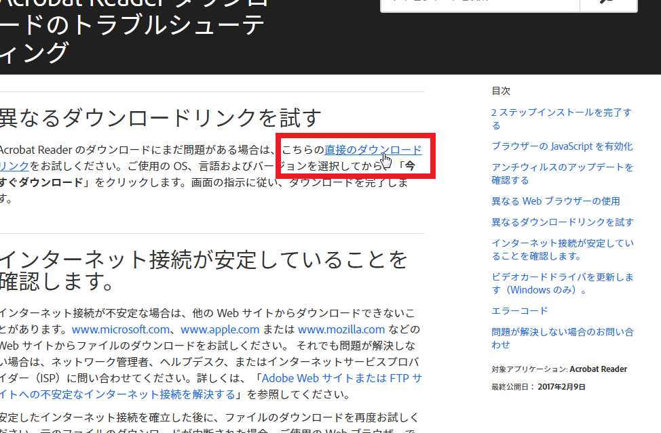
Task: Jump to 2 ステップインストールを完了する in contents
Action: pos(561,112)
